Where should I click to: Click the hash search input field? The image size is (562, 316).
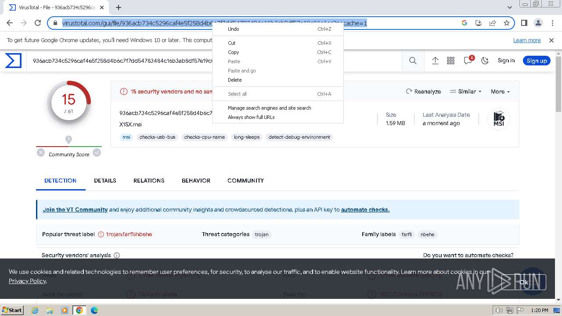pyautogui.click(x=215, y=61)
